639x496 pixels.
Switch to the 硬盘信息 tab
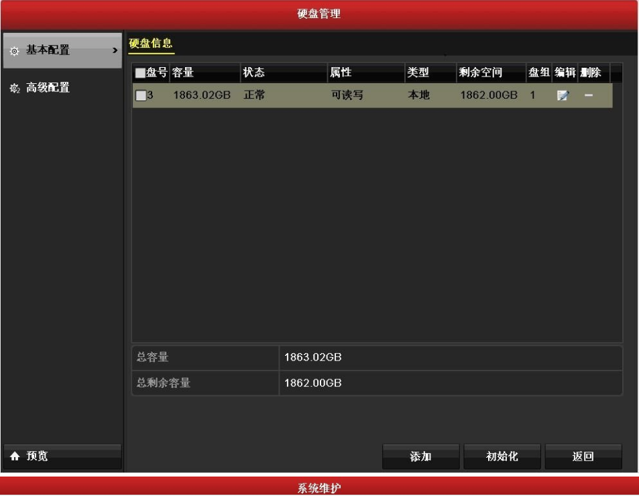151,44
